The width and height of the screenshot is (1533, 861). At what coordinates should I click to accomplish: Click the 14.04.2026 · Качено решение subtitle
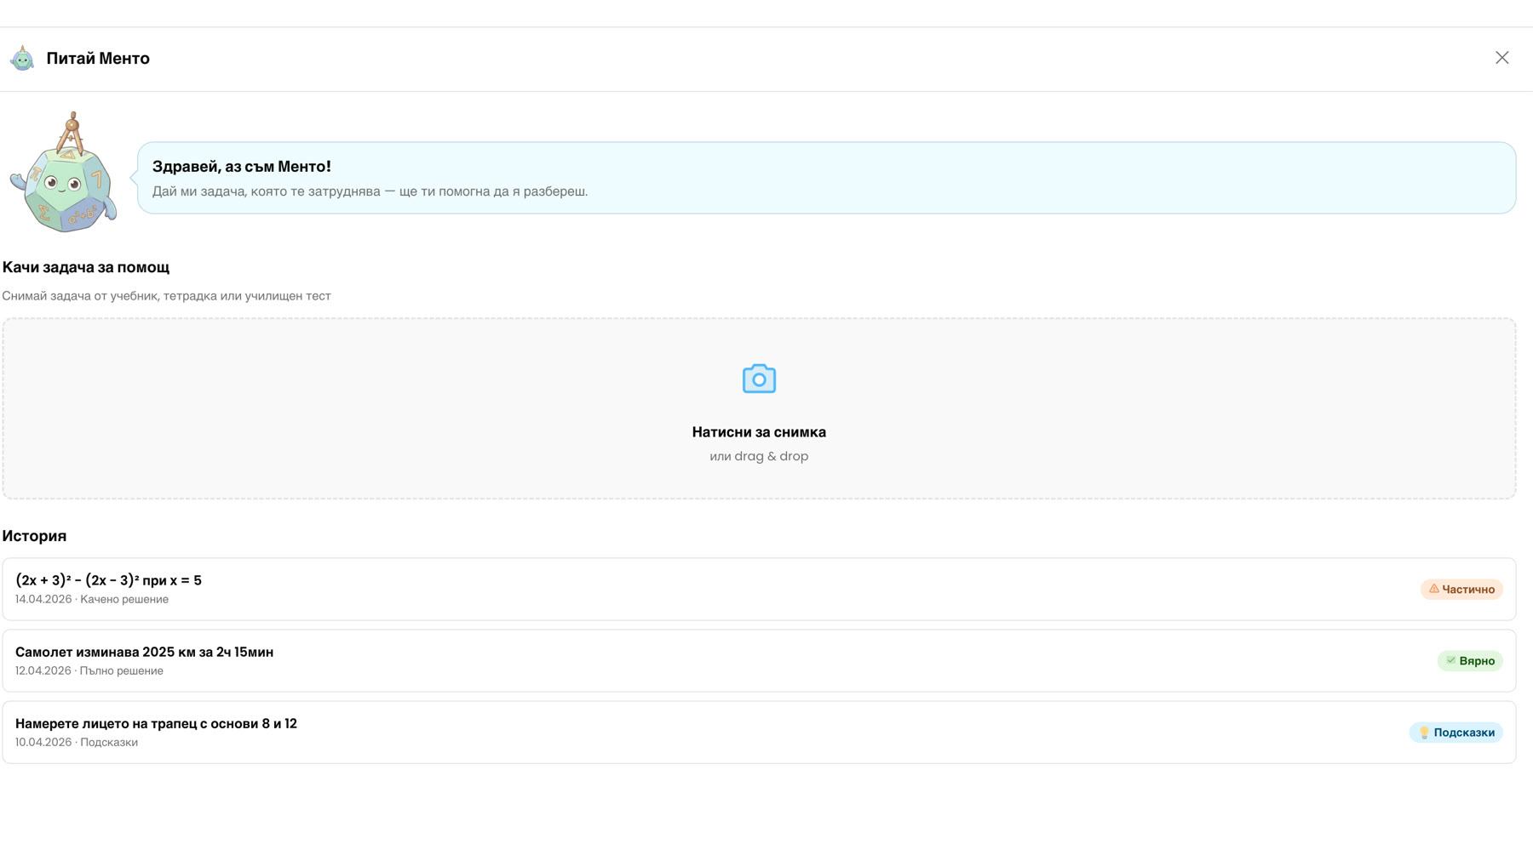point(92,599)
